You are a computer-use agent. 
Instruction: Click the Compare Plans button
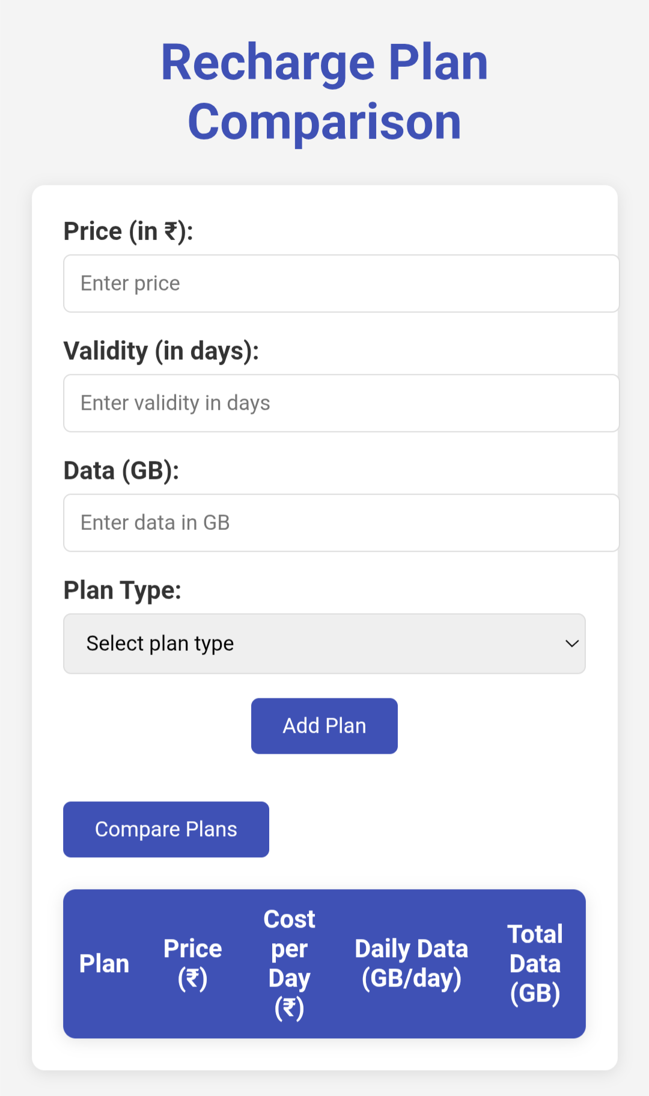coord(166,829)
